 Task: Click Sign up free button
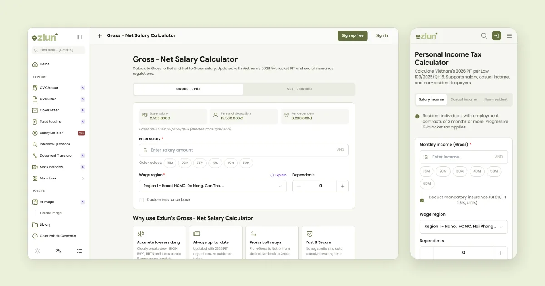pos(353,36)
